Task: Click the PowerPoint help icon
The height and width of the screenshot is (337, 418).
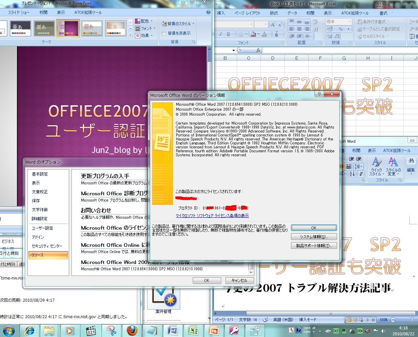Action: coord(208,12)
